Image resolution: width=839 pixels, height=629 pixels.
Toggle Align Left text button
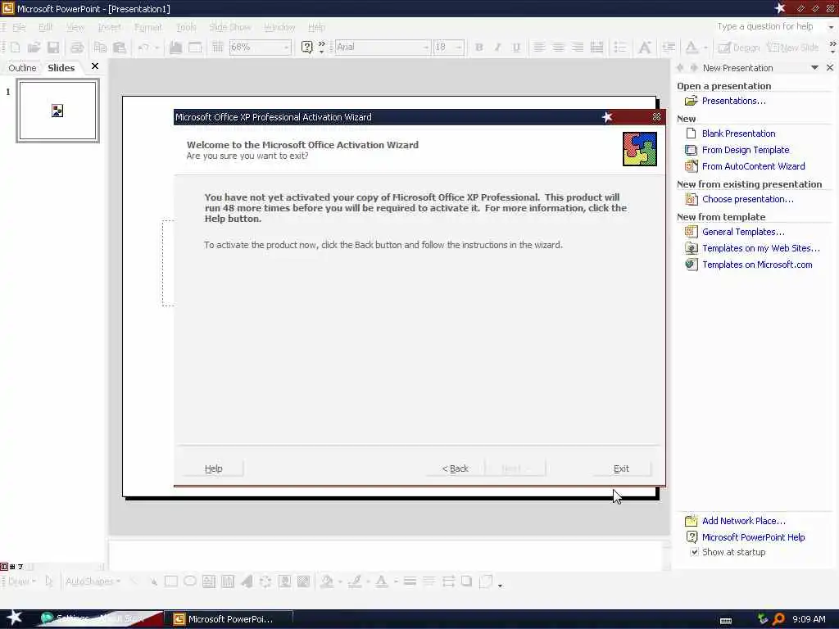point(539,47)
